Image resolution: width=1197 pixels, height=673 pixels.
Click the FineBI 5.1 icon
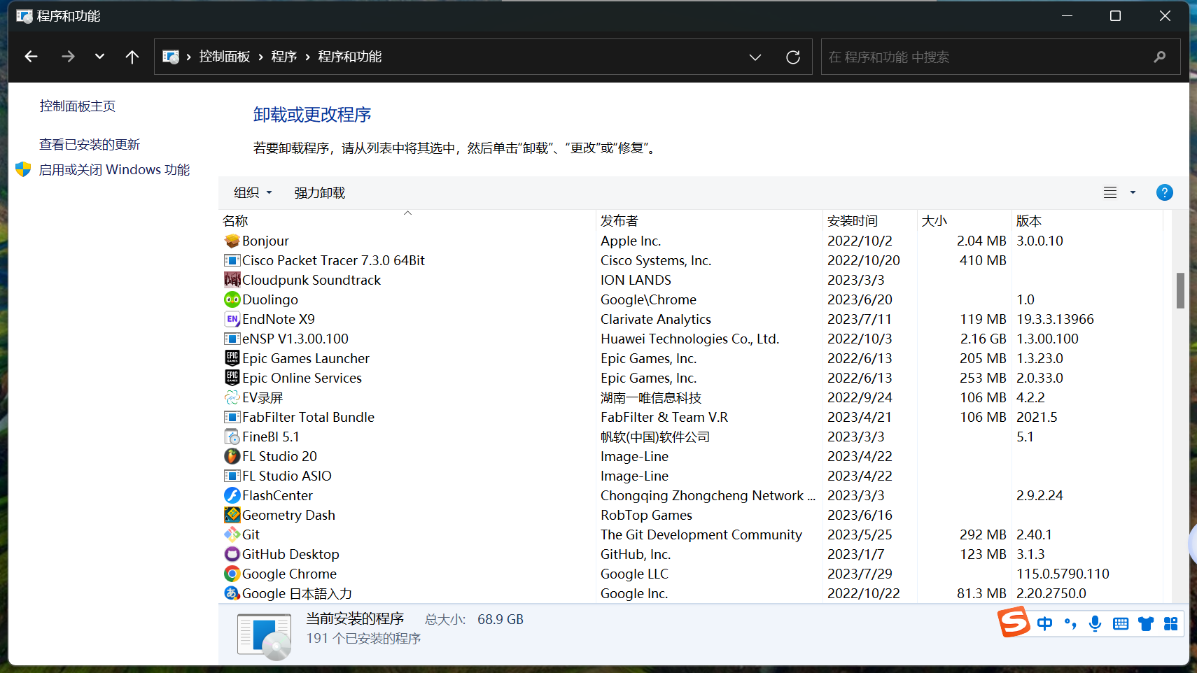coord(232,437)
